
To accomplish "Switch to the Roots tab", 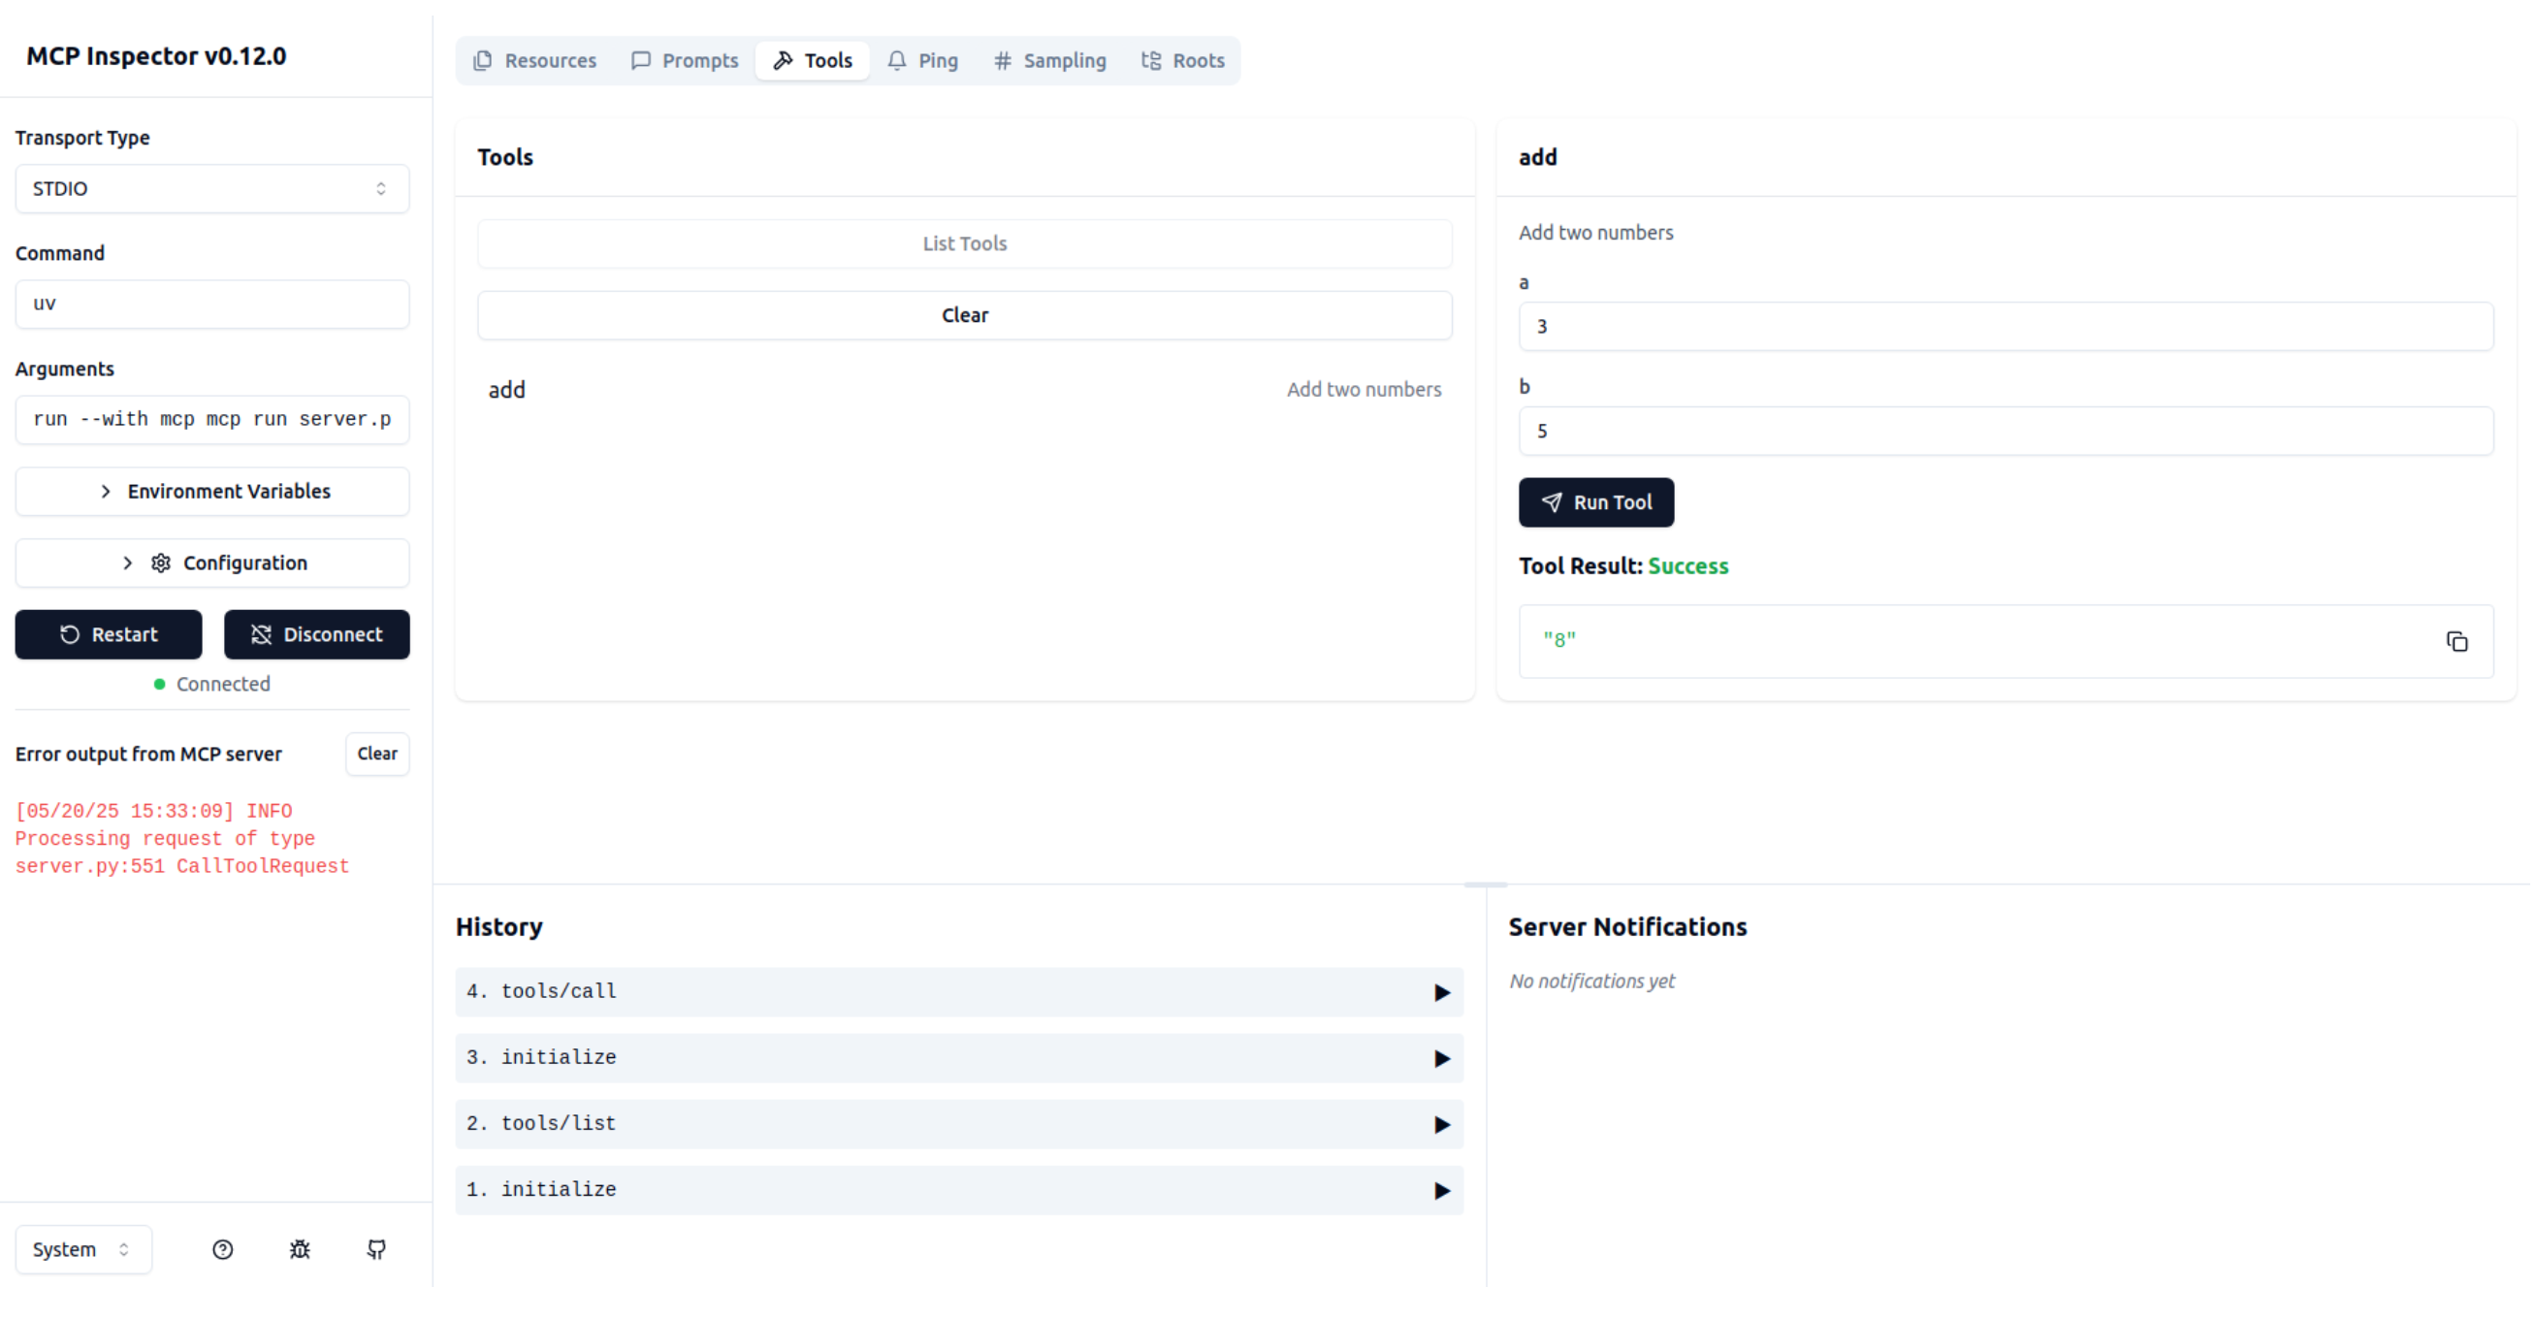I will click(1183, 61).
